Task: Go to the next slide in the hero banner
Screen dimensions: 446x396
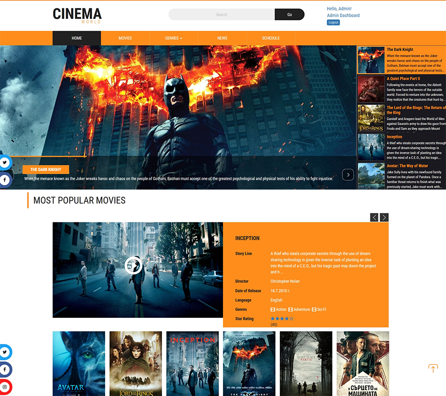Action: (348, 174)
